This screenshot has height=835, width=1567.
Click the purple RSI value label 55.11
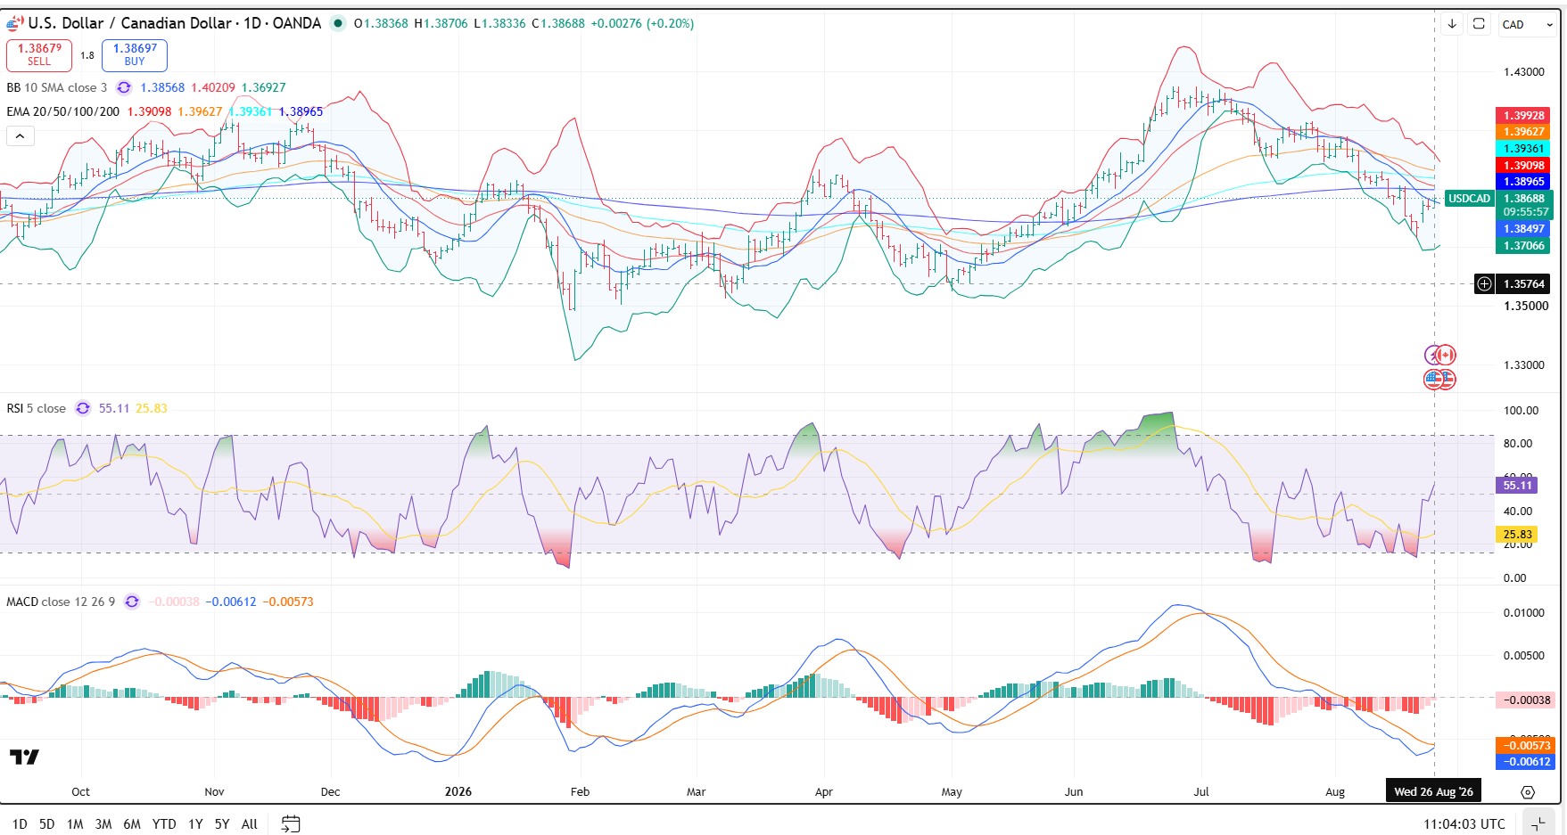pos(1517,486)
